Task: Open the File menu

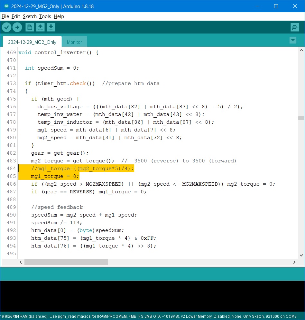Action: click(x=5, y=16)
